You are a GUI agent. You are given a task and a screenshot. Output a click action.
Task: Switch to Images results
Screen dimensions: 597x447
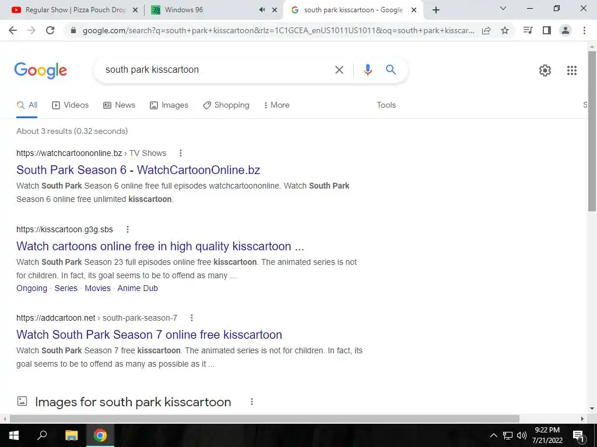169,105
